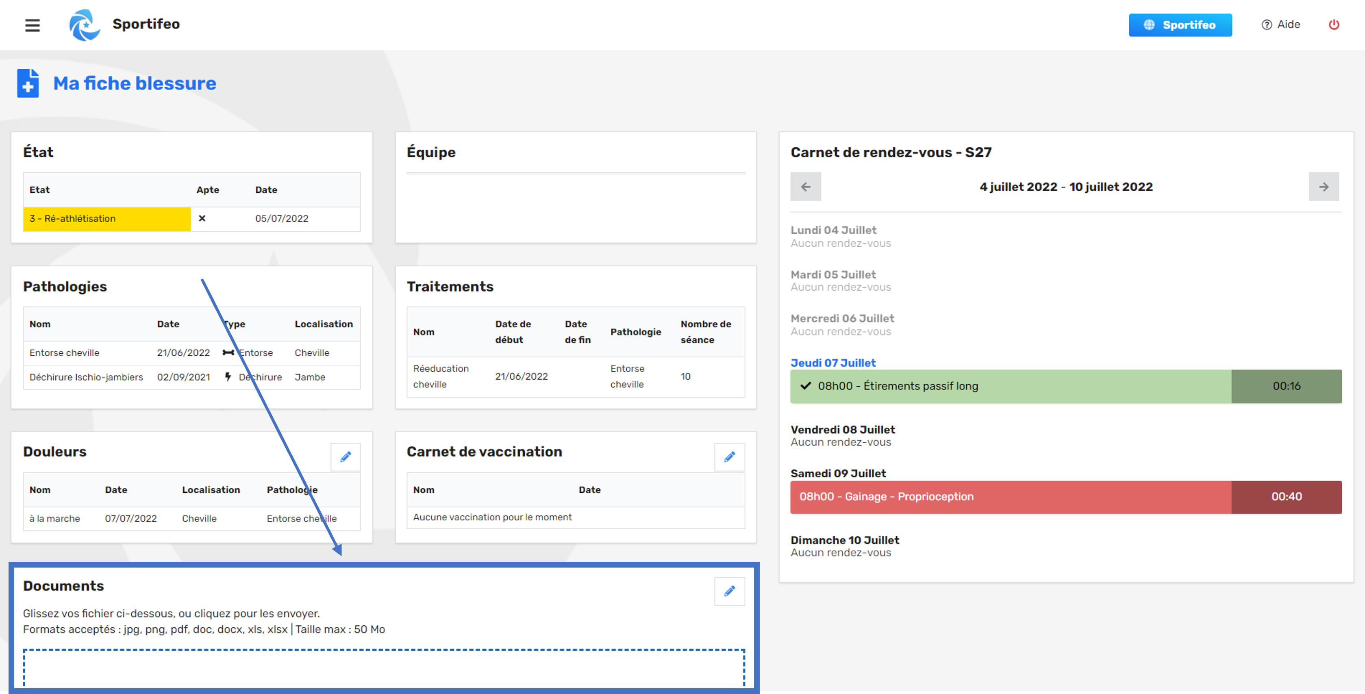This screenshot has width=1365, height=694.
Task: Edit the Documents section with pencil icon
Action: (729, 591)
